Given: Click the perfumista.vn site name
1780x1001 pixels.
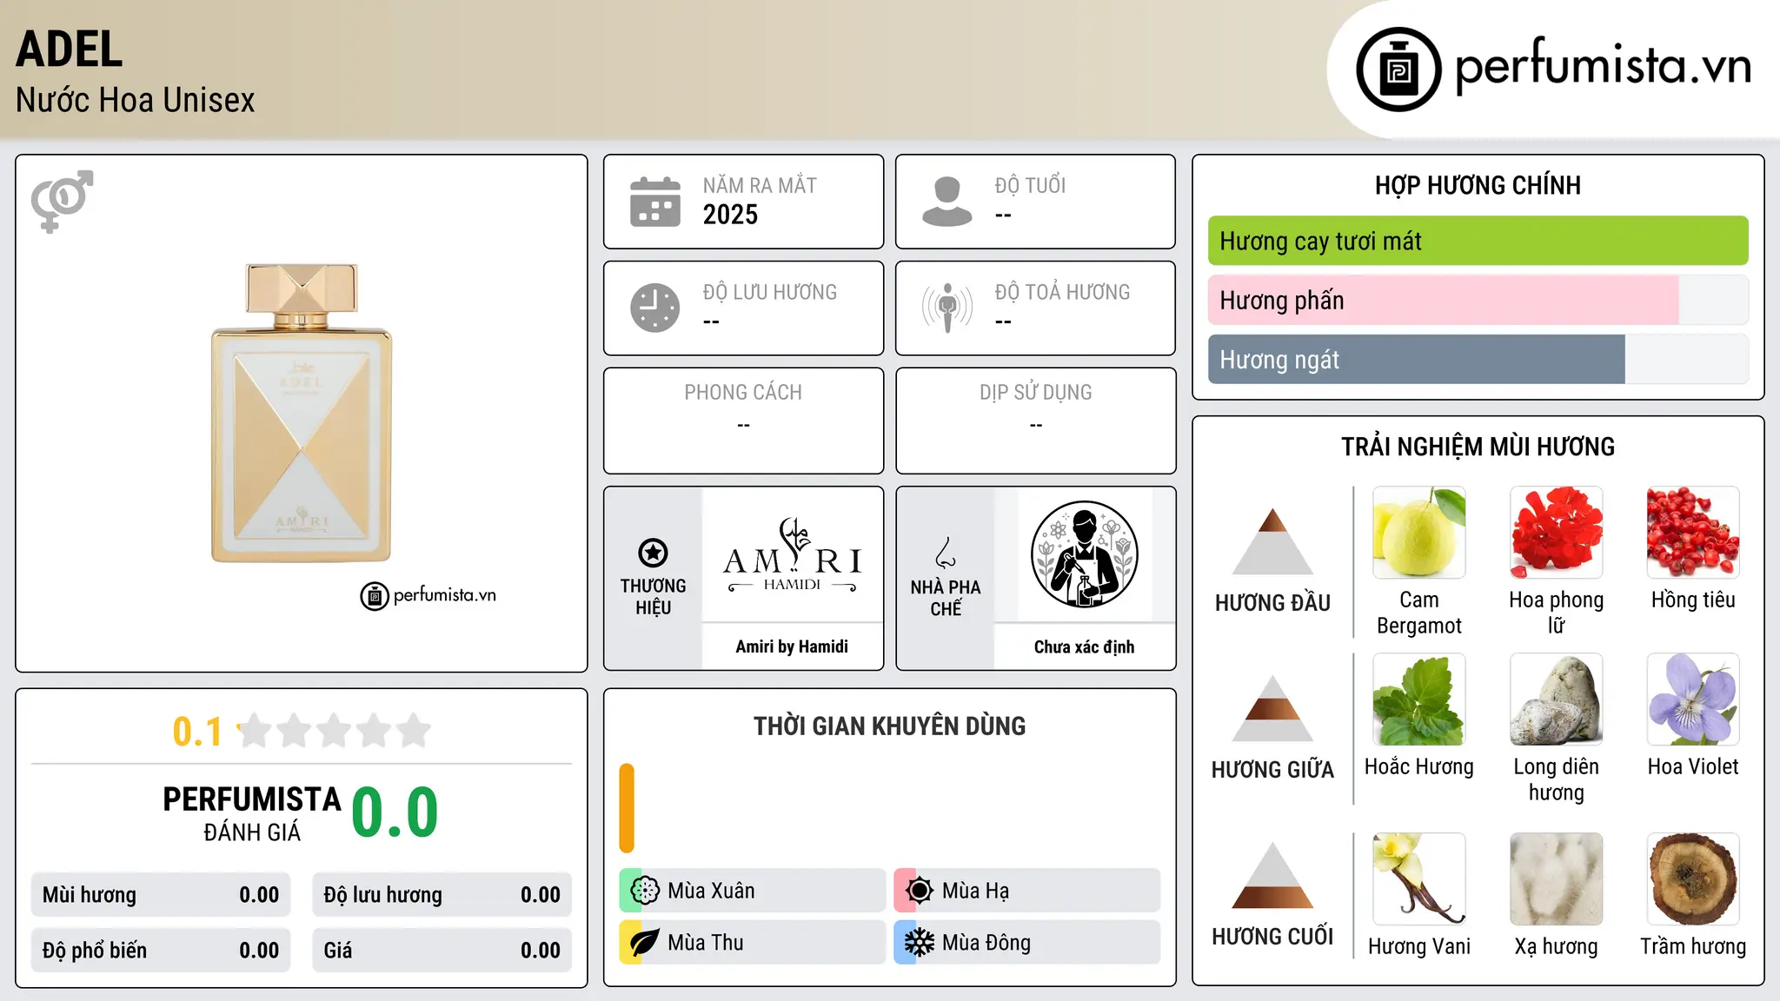Looking at the screenshot, I should 1604,65.
